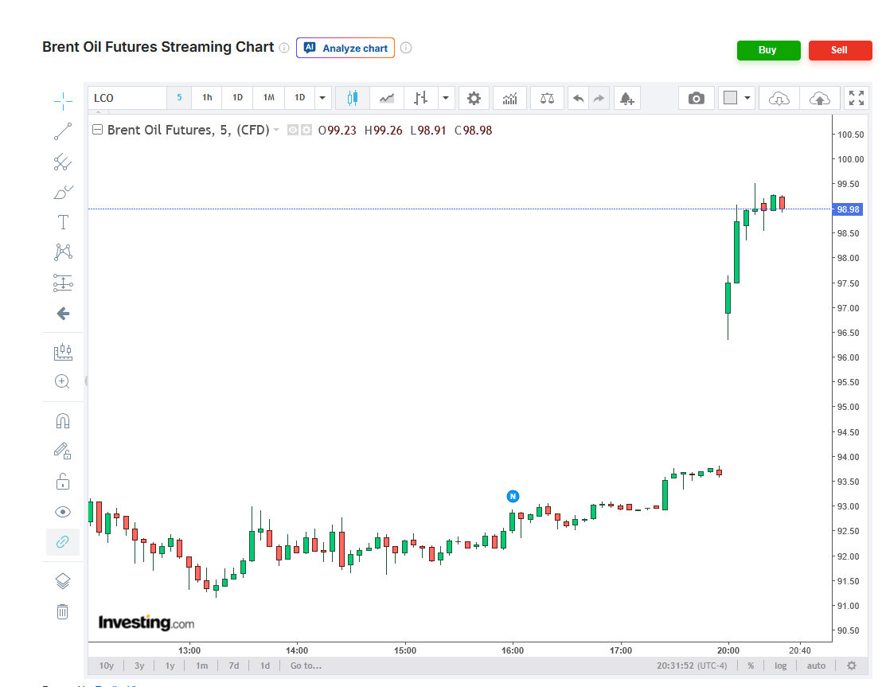Image resolution: width=882 pixels, height=687 pixels.
Task: Select the long position measurement tool
Action: click(x=63, y=283)
